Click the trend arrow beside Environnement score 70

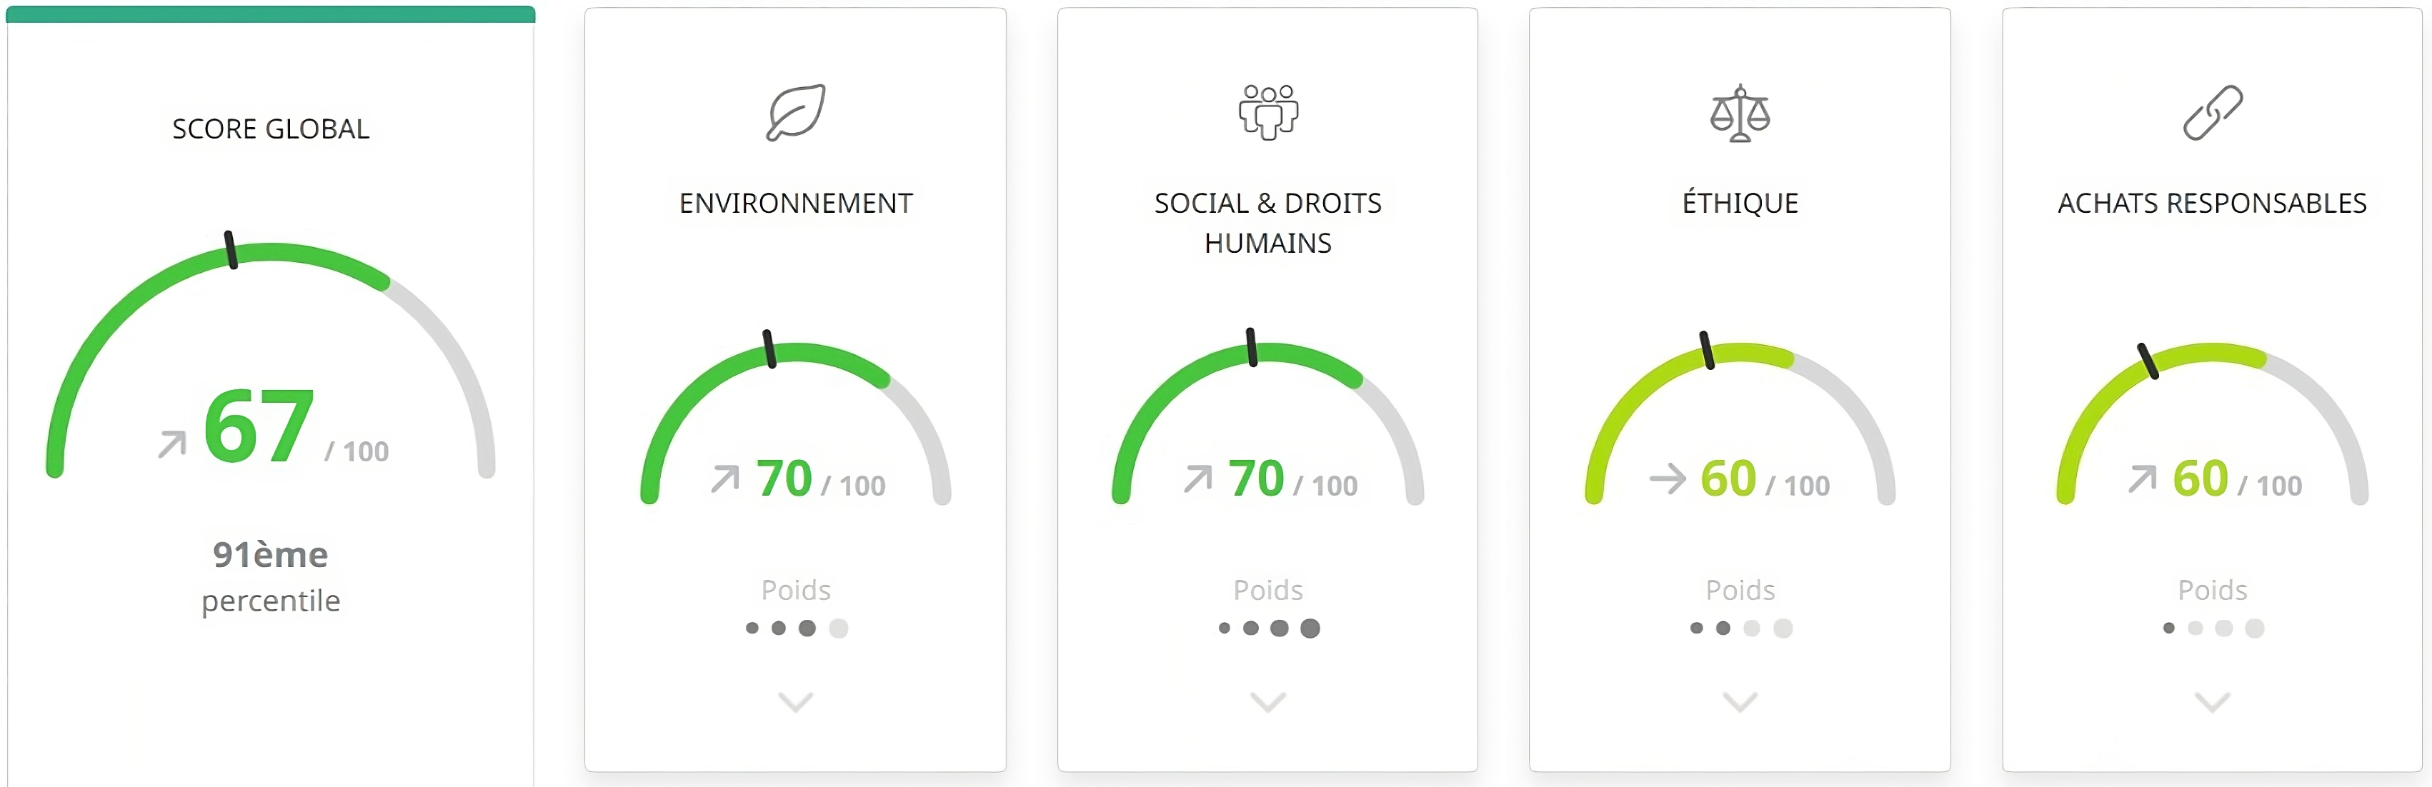(x=725, y=478)
